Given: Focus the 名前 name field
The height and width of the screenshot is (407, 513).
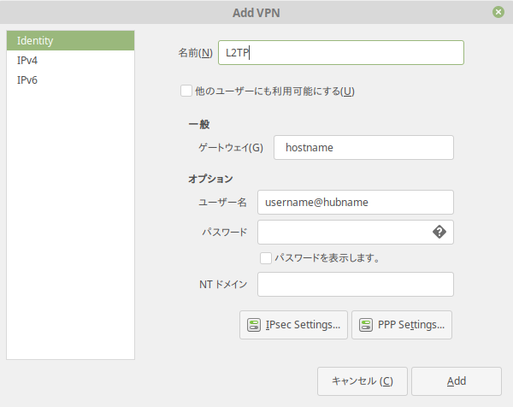Looking at the screenshot, I should click(341, 53).
